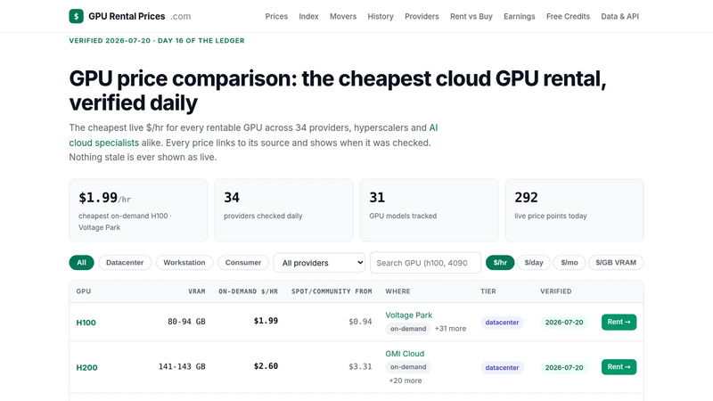
Task: Click the Verified 2026-07-20 ledger banner text
Action: click(157, 40)
